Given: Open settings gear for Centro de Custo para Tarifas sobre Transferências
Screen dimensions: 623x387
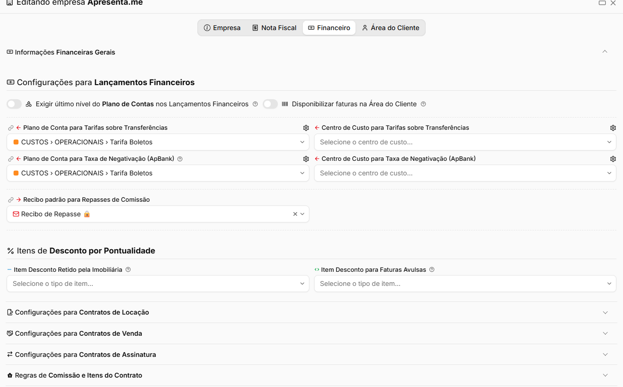Looking at the screenshot, I should [613, 128].
